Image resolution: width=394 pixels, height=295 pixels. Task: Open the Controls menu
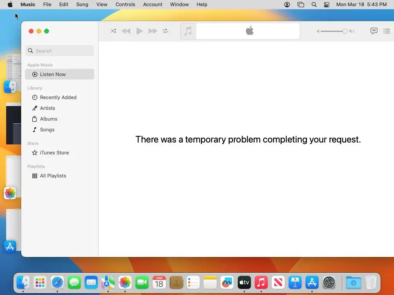(125, 5)
